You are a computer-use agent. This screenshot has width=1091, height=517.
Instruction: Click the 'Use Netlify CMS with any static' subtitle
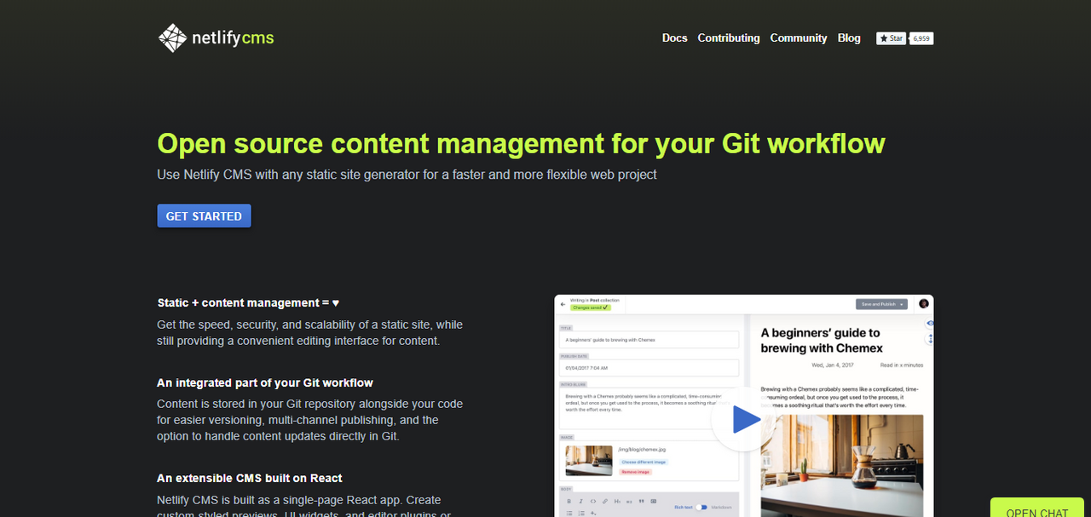tap(407, 175)
